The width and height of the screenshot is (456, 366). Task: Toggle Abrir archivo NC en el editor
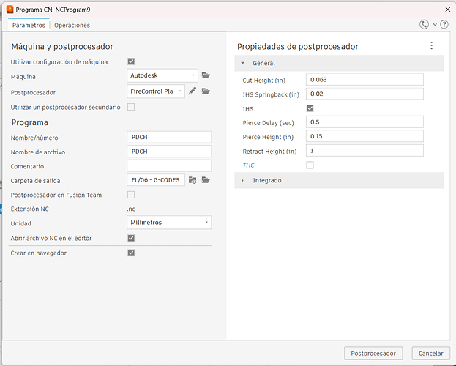pyautogui.click(x=131, y=238)
